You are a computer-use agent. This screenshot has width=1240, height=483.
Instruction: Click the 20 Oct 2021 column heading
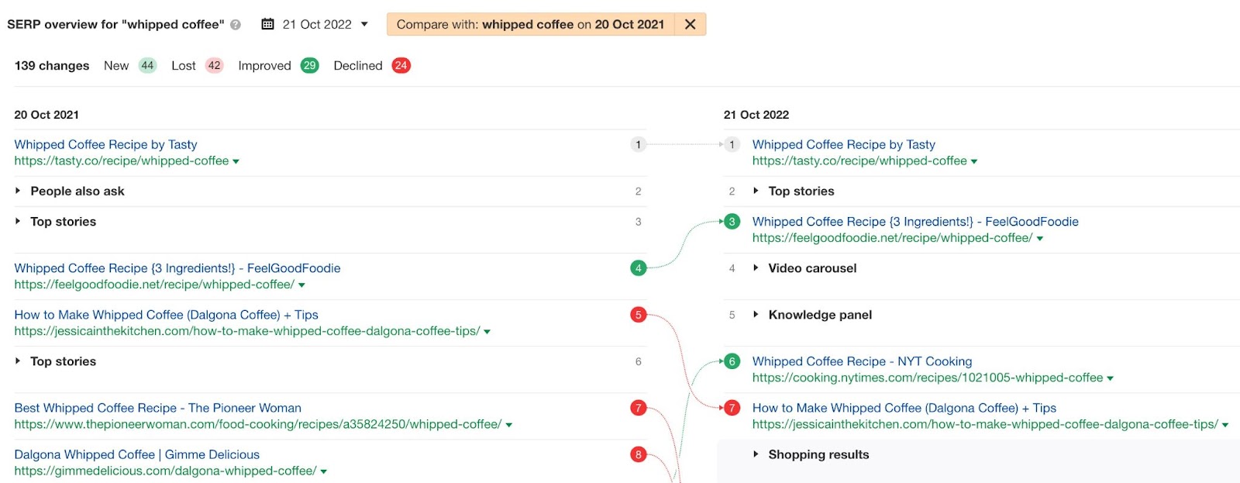(x=46, y=115)
